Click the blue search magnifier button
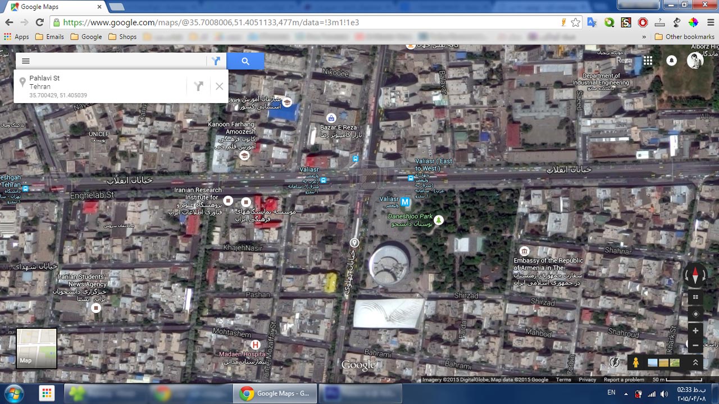This screenshot has height=404, width=719. (245, 61)
